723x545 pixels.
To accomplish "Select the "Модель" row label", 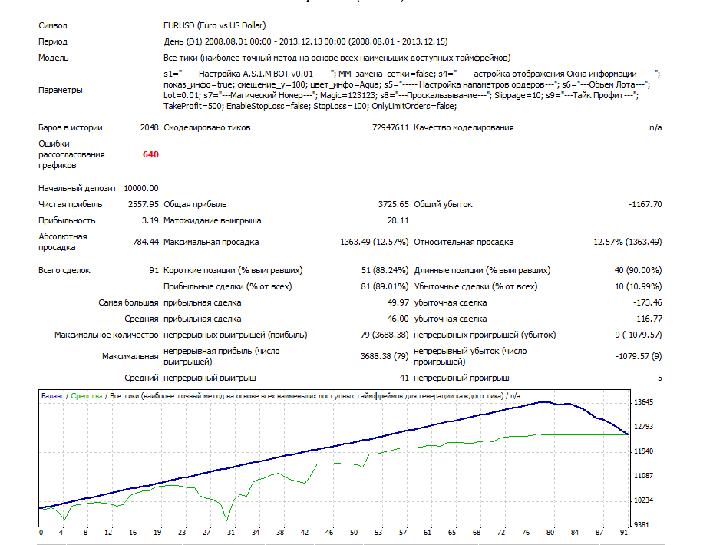I will pyautogui.click(x=54, y=58).
